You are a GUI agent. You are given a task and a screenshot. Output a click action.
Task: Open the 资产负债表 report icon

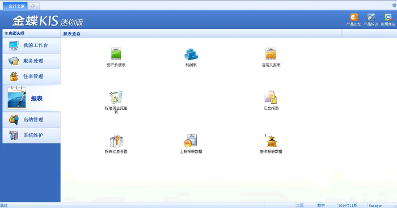pyautogui.click(x=116, y=54)
